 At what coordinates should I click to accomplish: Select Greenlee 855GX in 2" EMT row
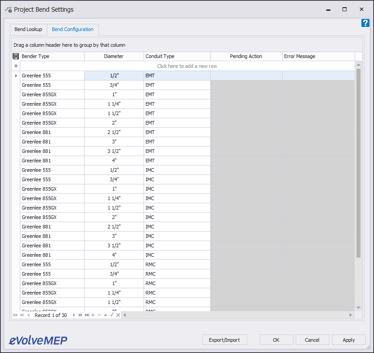pos(52,123)
